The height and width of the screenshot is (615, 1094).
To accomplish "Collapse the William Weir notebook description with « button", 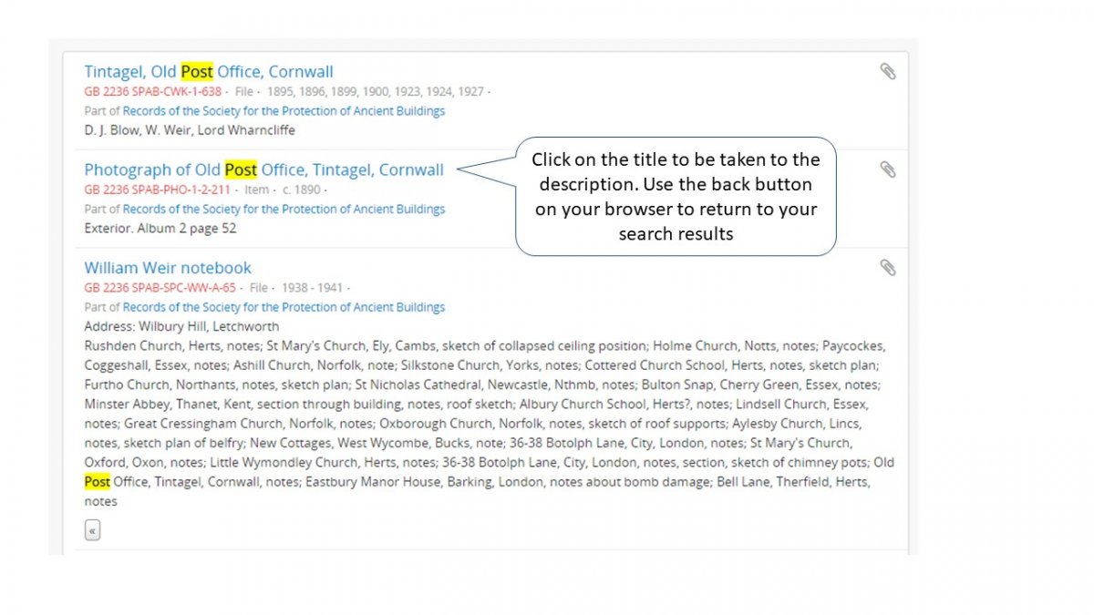I will (x=92, y=530).
